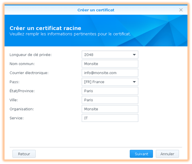
Task: Cancel with the Annuler button
Action: pos(167,154)
